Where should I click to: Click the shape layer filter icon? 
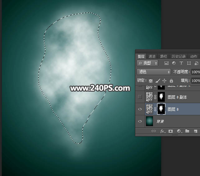pos(188,63)
